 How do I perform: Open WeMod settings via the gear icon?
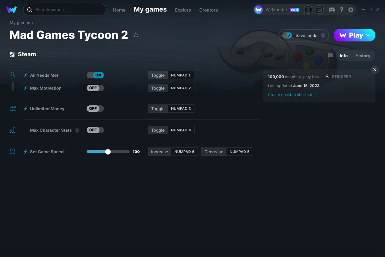[x=351, y=10]
